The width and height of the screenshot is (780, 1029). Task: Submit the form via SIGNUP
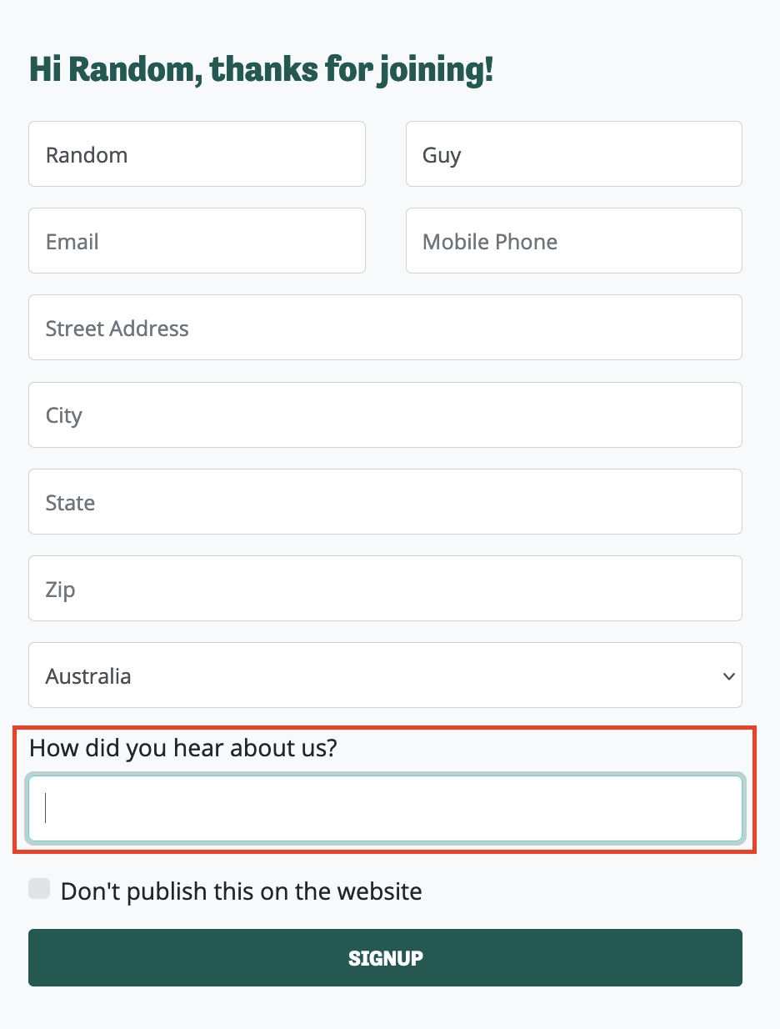(x=385, y=957)
